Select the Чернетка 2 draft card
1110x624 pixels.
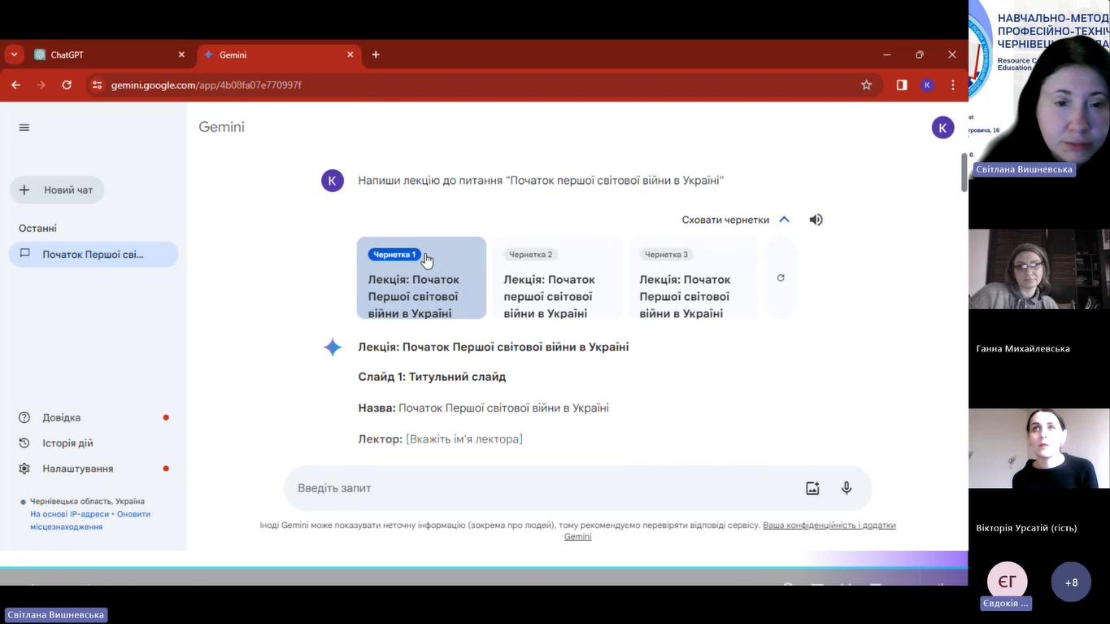556,278
